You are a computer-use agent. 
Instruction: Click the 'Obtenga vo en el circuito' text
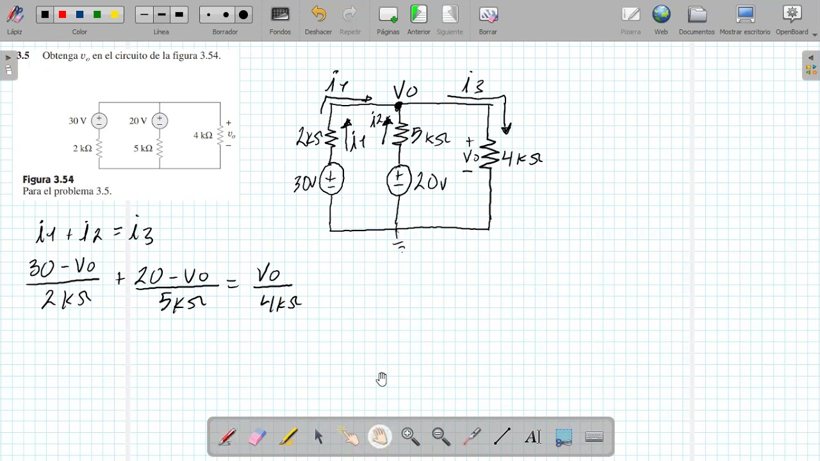point(131,56)
